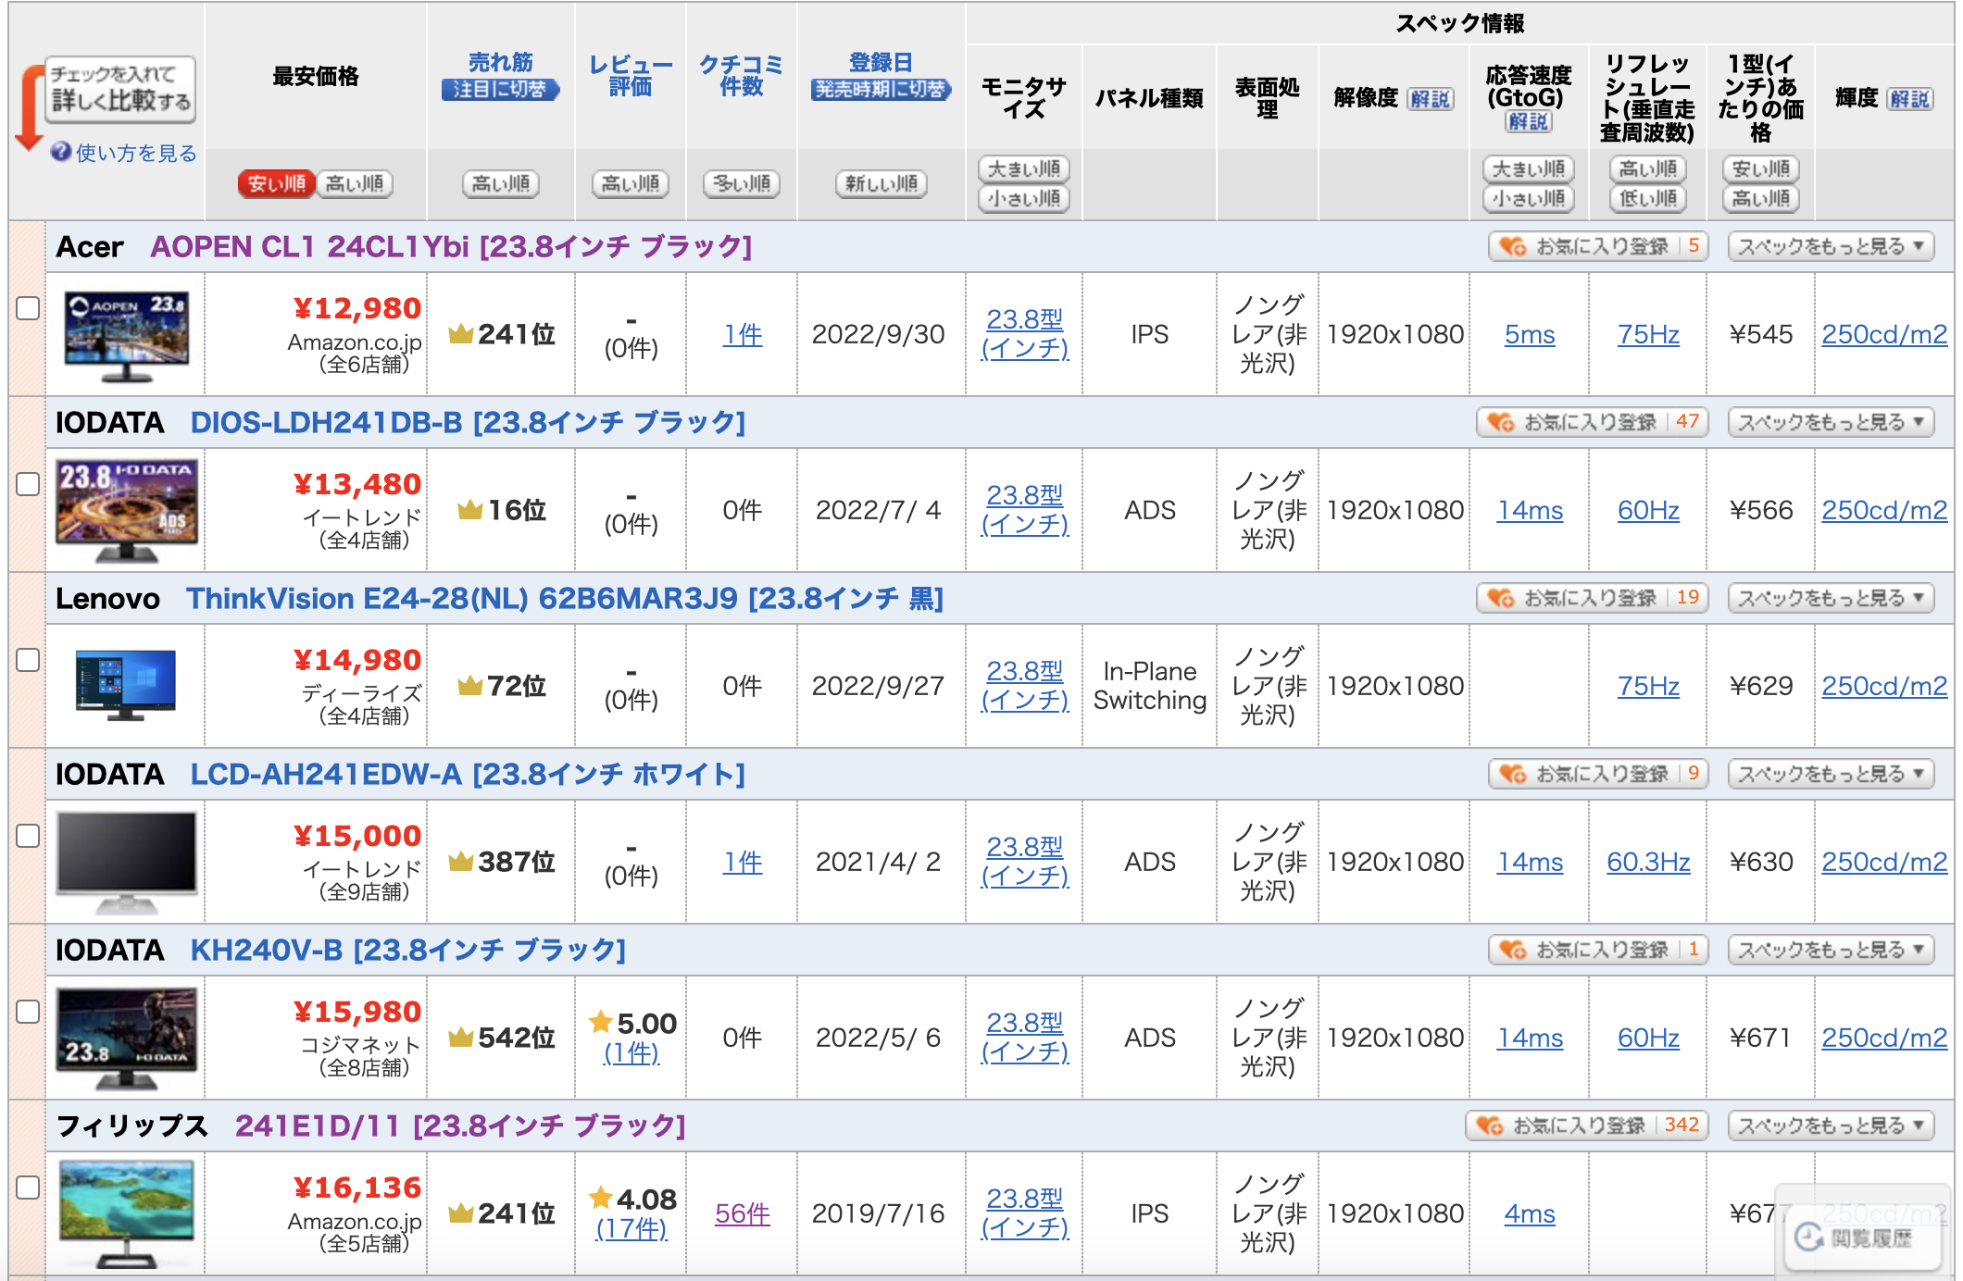
Task: Open price ¥12,980 for Acer AOPEN
Action: (357, 308)
